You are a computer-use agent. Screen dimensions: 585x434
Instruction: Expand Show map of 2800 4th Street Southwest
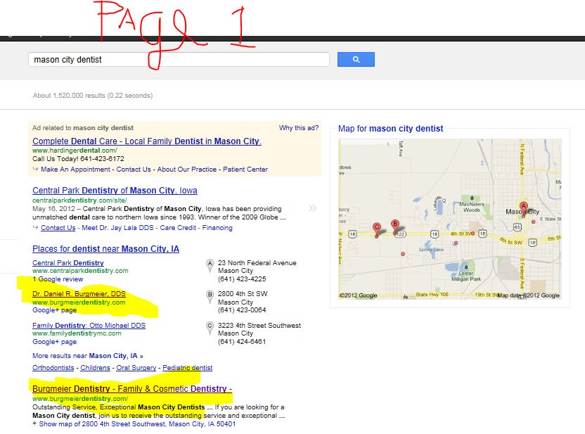pyautogui.click(x=134, y=424)
